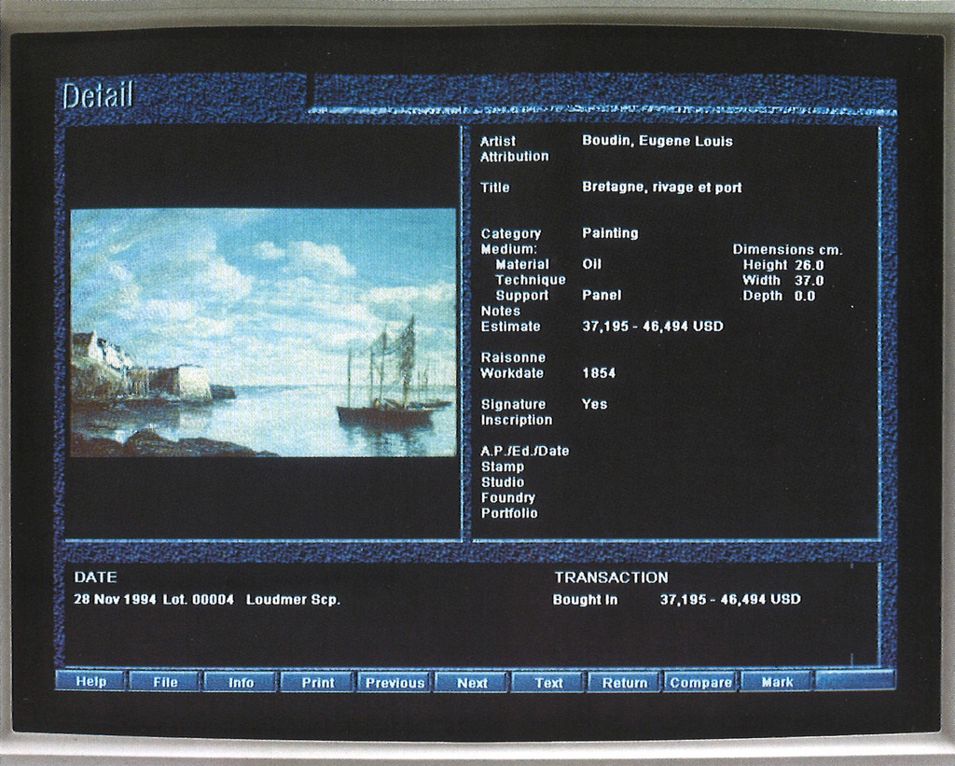Viewport: 955px width, 766px height.
Task: Click the Bought In transaction label
Action: [x=585, y=600]
